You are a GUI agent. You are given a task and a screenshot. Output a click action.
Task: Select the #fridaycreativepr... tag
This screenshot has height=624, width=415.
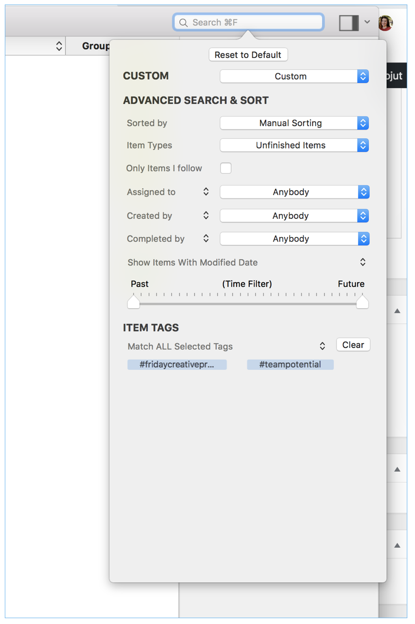[x=177, y=364]
